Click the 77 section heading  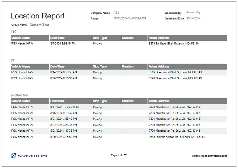13,61
